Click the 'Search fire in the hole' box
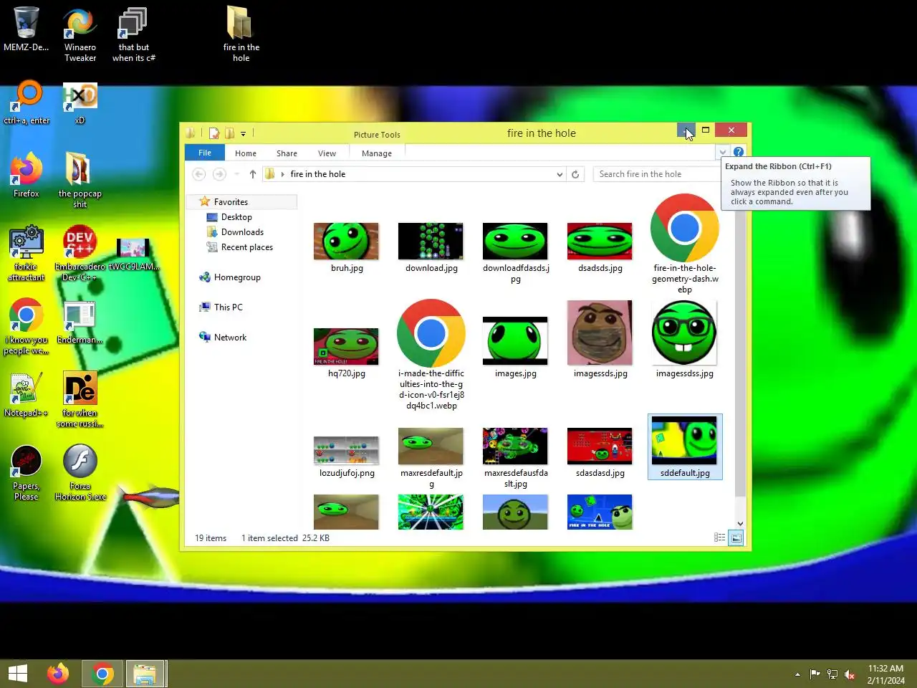917x688 pixels. click(656, 174)
